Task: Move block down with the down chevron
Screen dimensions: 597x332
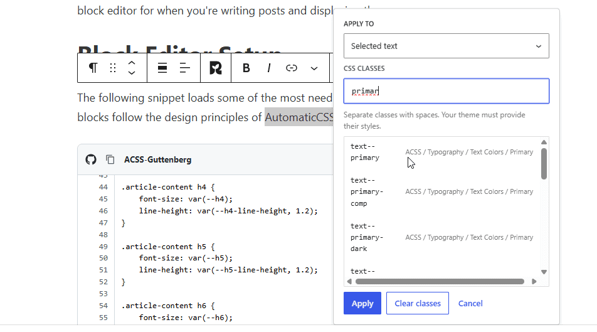Action: [x=132, y=73]
